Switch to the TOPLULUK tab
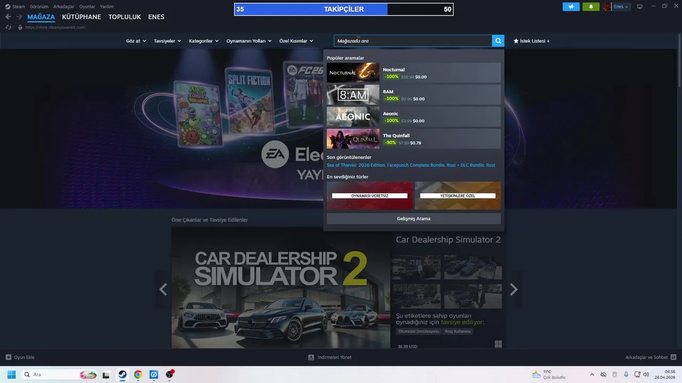Image resolution: width=682 pixels, height=383 pixels. tap(125, 17)
